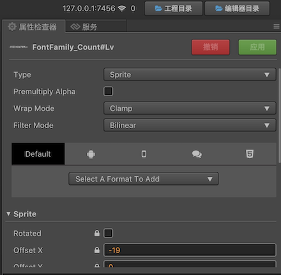281x275 pixels.
Task: Toggle the Rotated checkbox
Action: coord(108,233)
